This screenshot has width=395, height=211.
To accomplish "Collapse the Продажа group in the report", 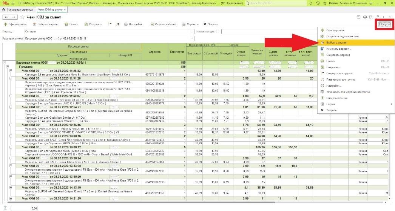I will 7,67.
